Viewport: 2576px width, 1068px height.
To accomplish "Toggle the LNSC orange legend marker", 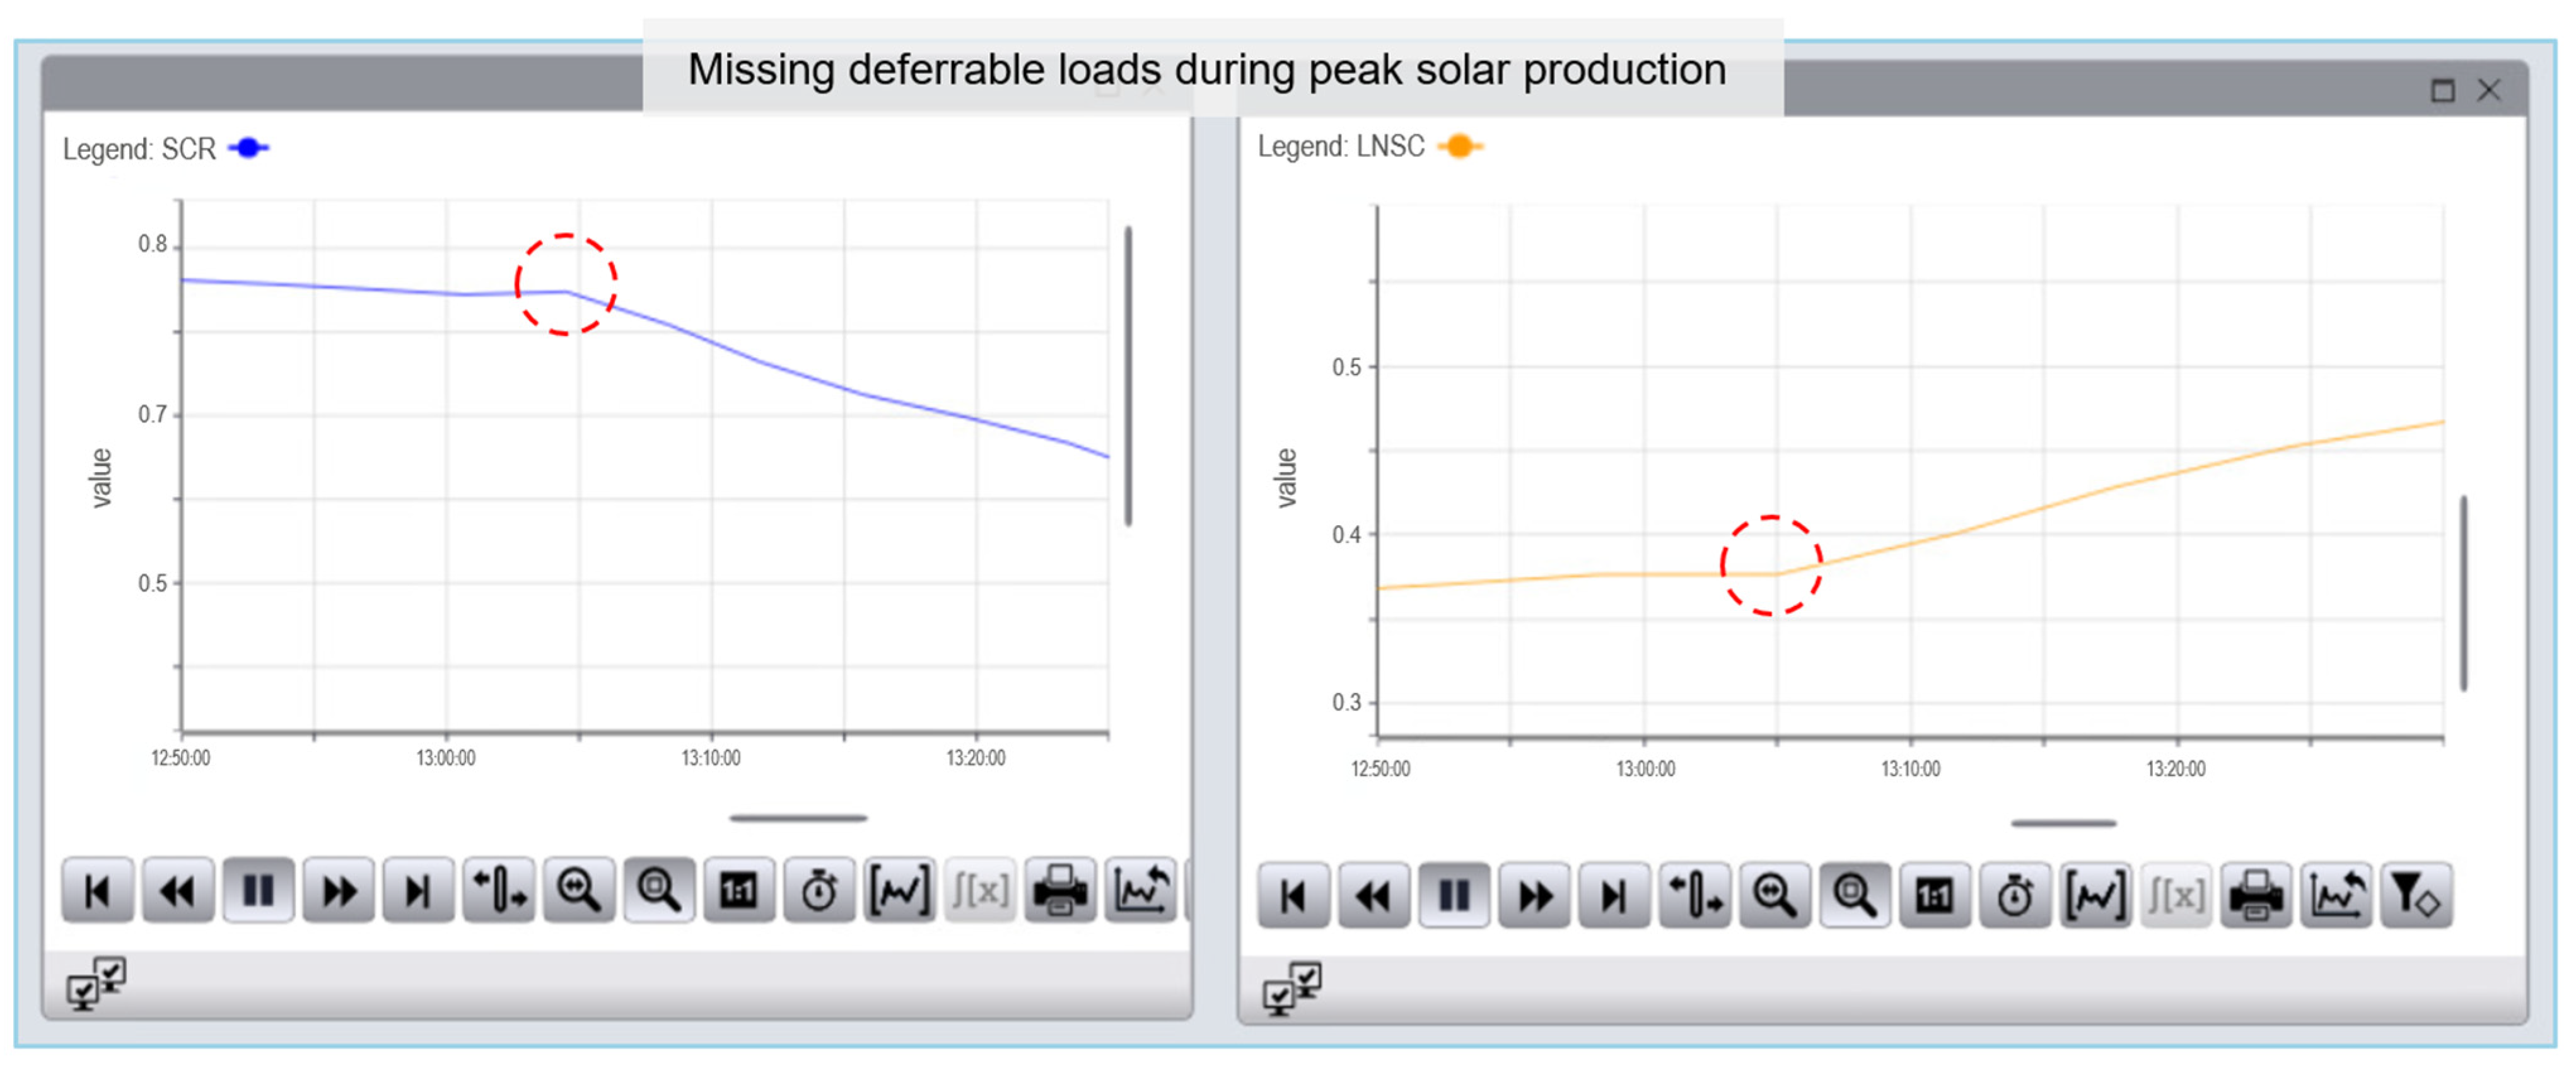I will pyautogui.click(x=1460, y=146).
